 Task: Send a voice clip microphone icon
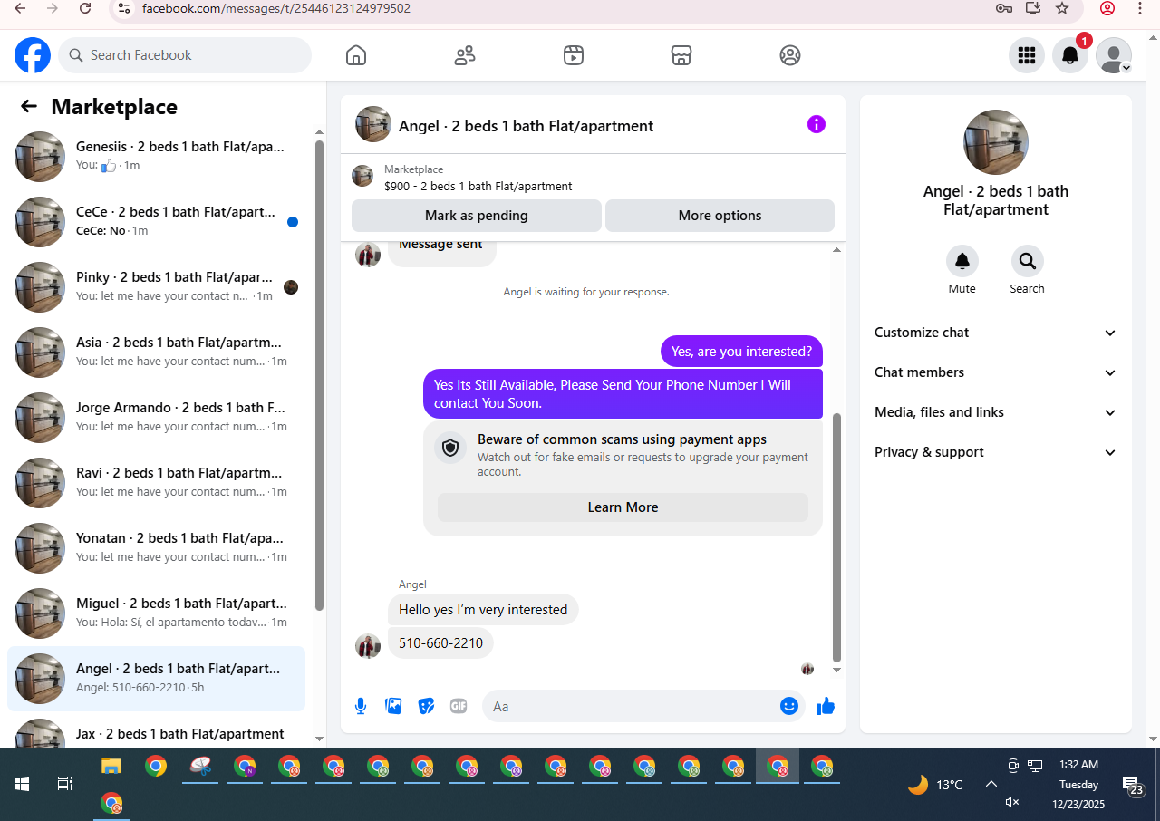[x=361, y=706]
